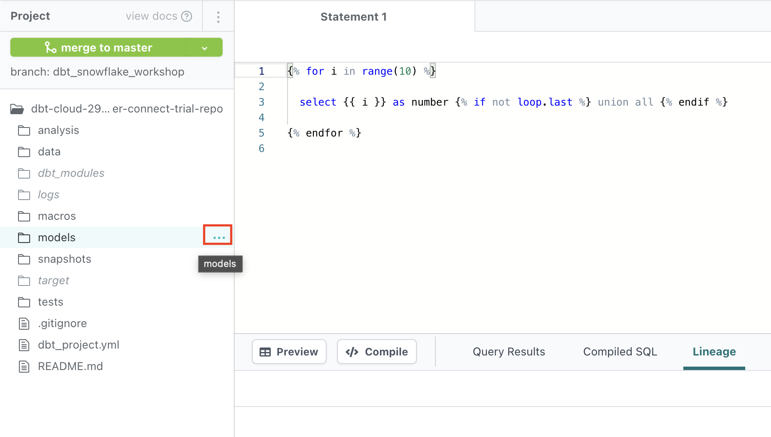Open the project kebab menu icon
Viewport: 771px width, 437px height.
coord(218,17)
